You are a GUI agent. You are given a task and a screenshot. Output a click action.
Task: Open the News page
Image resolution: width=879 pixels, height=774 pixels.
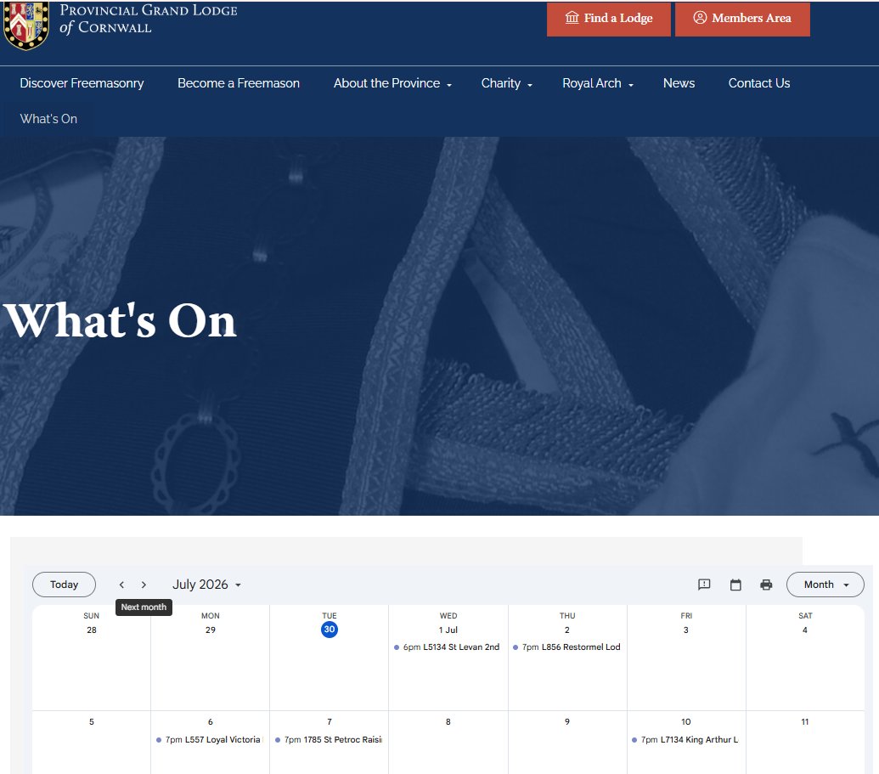679,83
